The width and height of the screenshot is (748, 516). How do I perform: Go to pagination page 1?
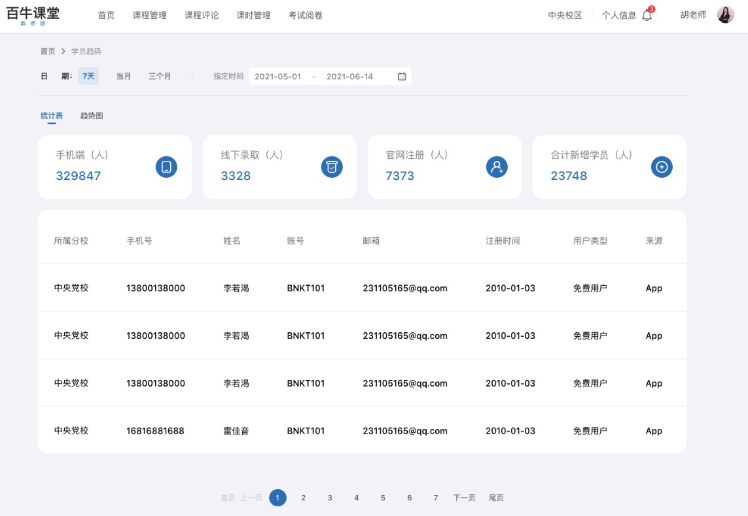coord(277,498)
